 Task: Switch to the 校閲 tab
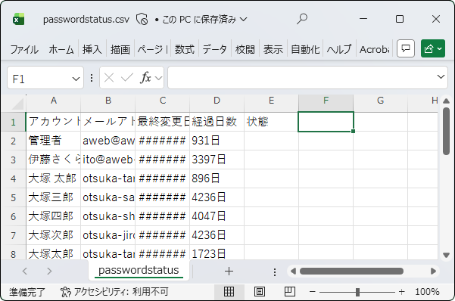[x=245, y=49]
